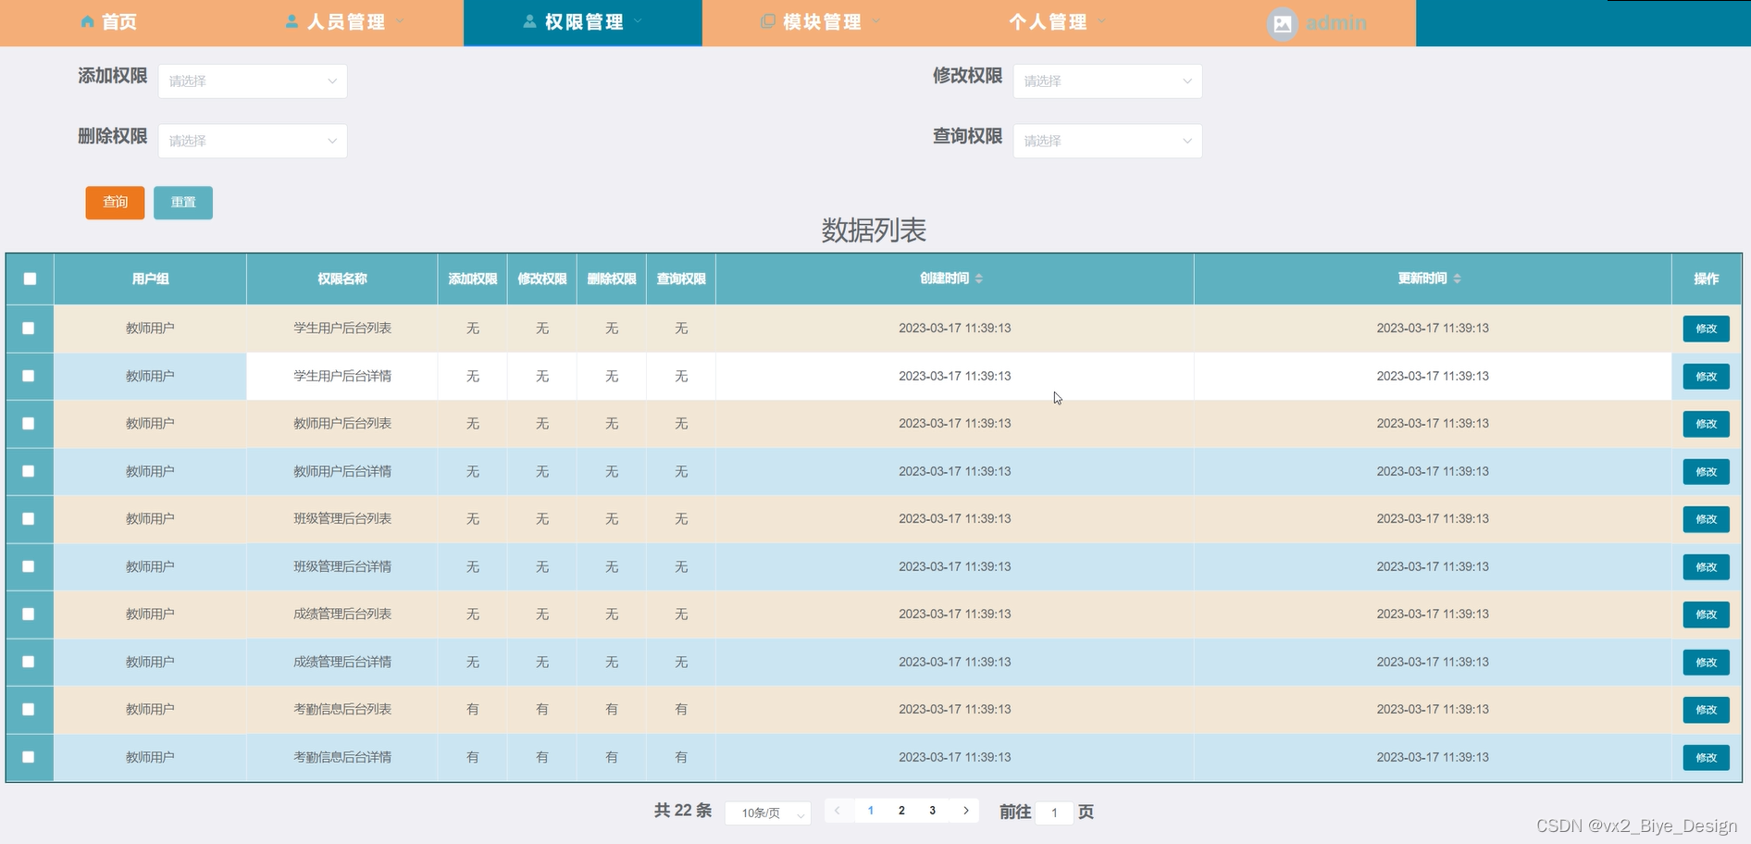Click the admin avatar image
The width and height of the screenshot is (1751, 844).
(1282, 23)
